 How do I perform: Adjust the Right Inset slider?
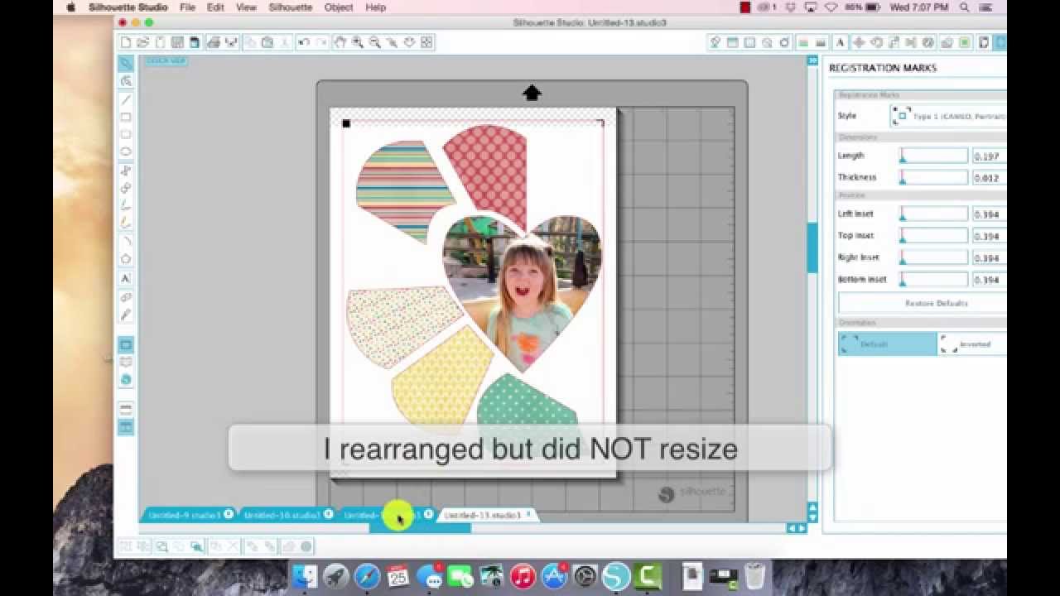coord(933,257)
